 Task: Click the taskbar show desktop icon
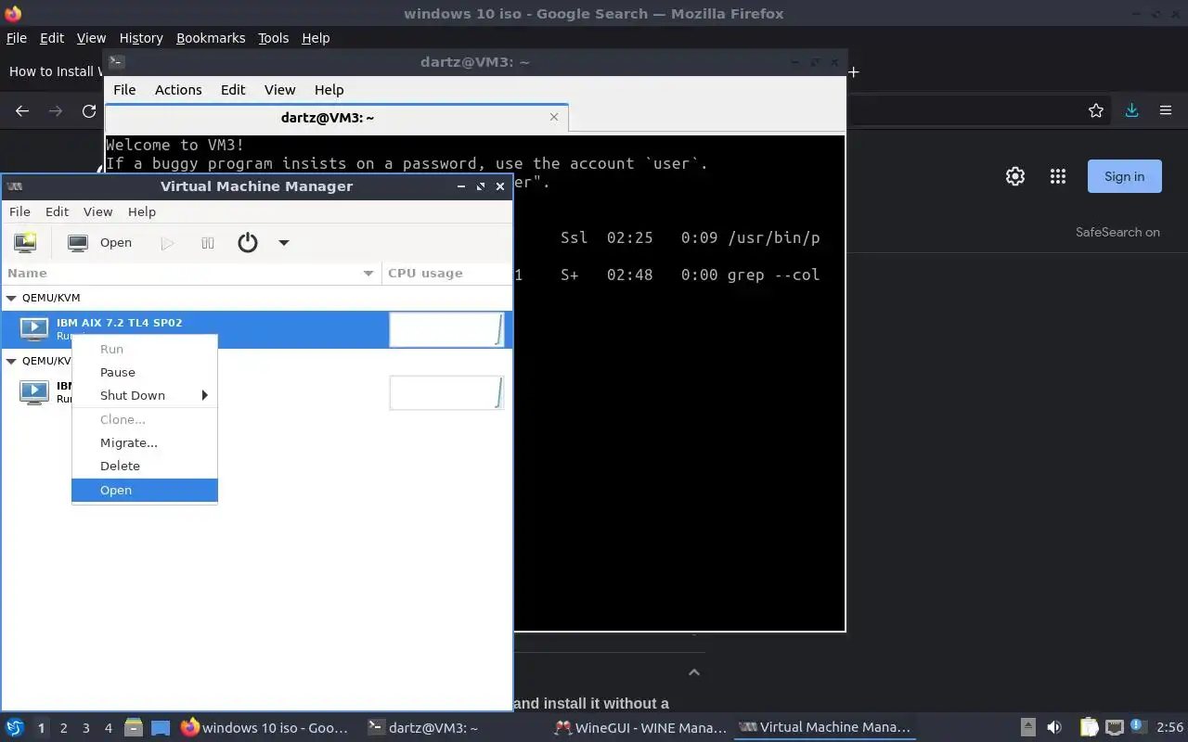(x=161, y=728)
